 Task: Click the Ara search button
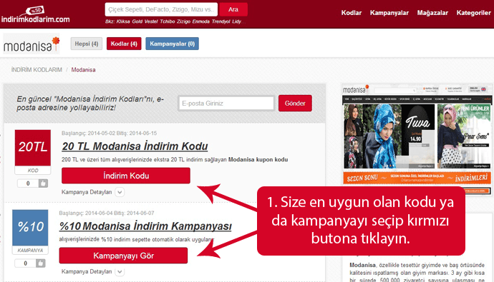click(233, 9)
